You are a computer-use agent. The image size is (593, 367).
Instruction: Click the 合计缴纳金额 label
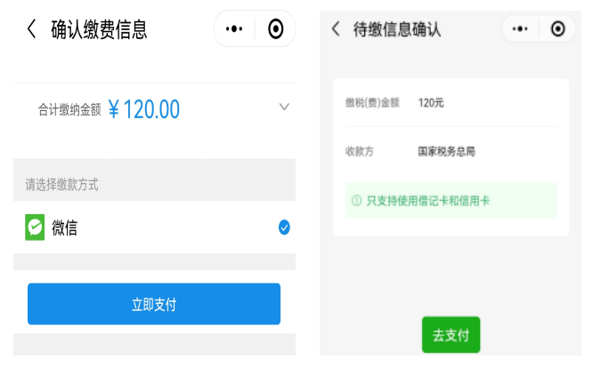tap(69, 110)
